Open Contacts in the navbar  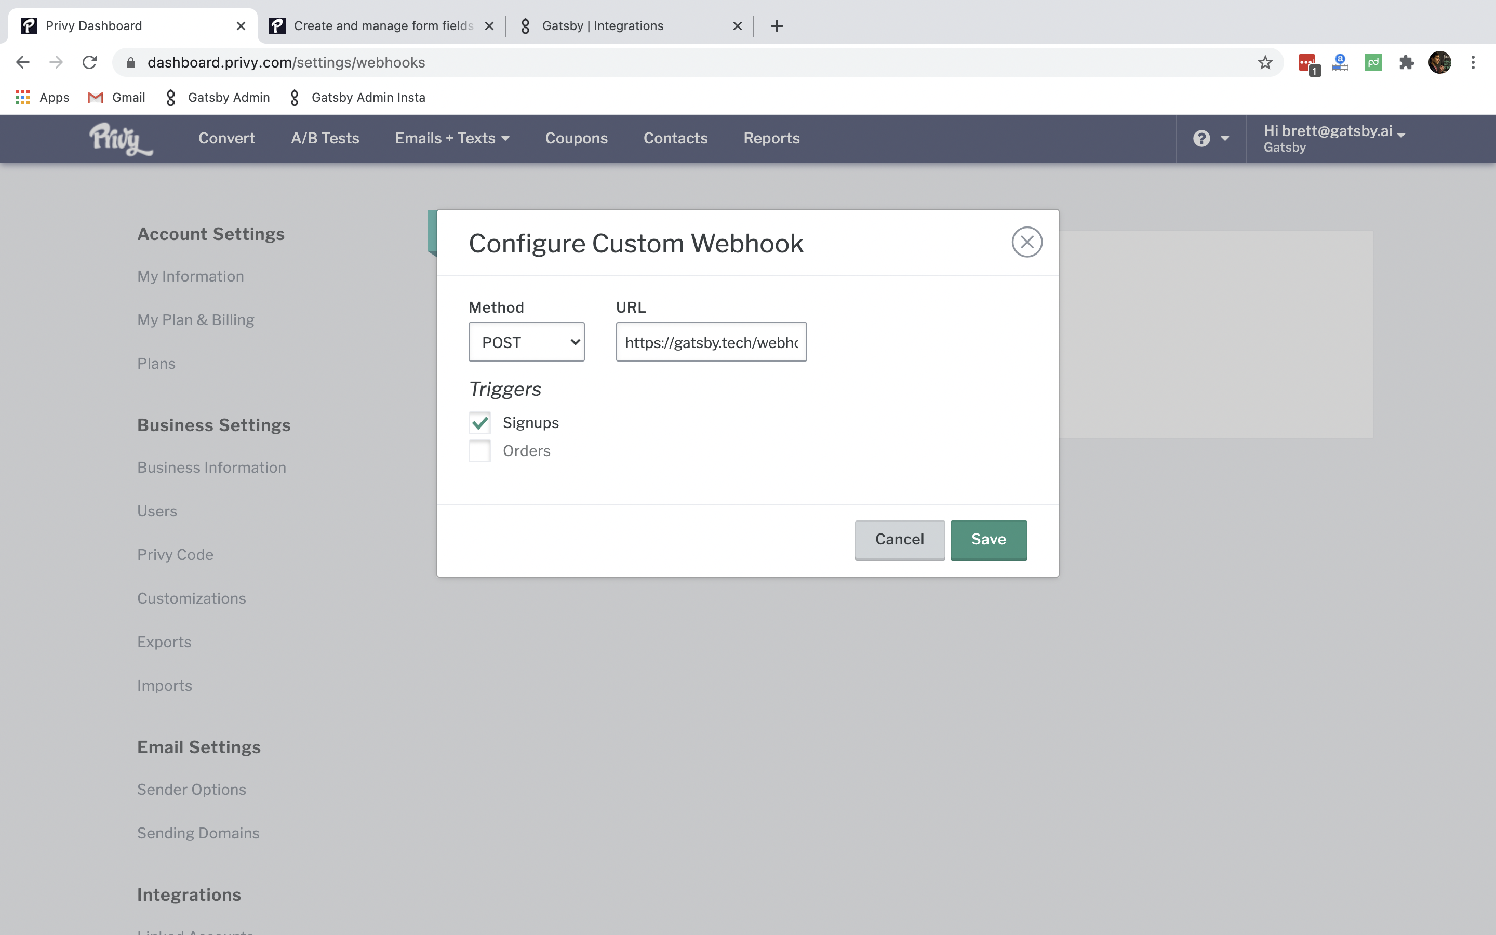[x=676, y=139]
